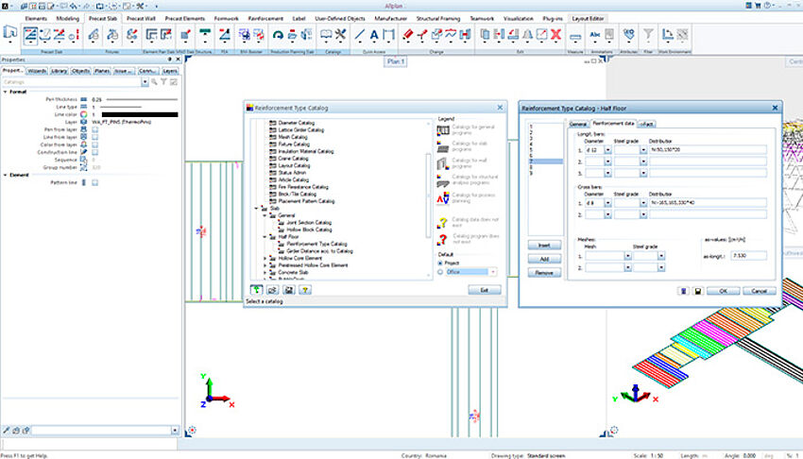Select the text A tool in Quick Access
Image resolution: width=803 pixels, height=459 pixels.
click(x=373, y=36)
